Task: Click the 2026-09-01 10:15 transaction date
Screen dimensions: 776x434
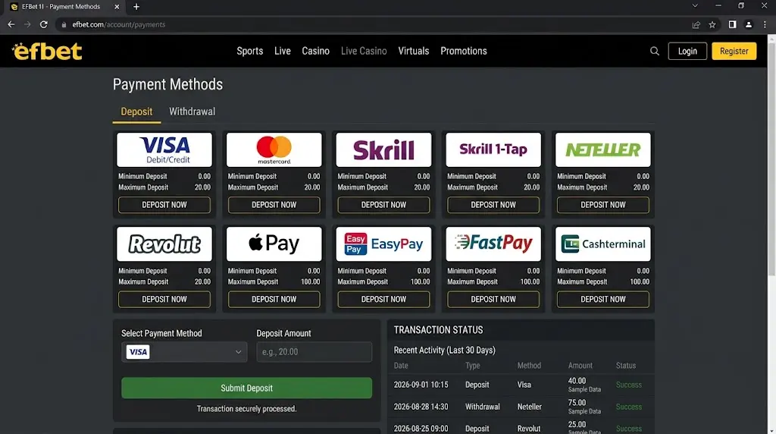Action: click(x=421, y=385)
